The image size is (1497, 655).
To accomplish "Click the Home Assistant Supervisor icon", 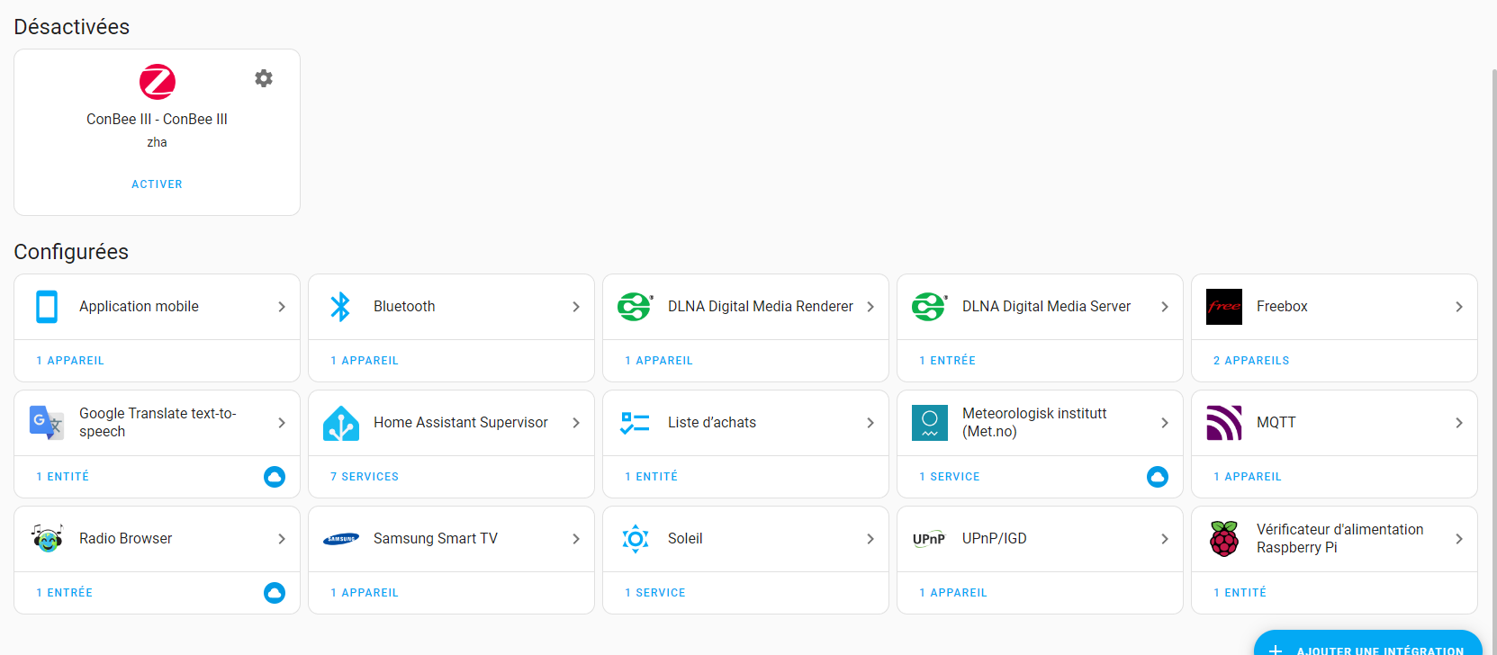I will click(340, 423).
